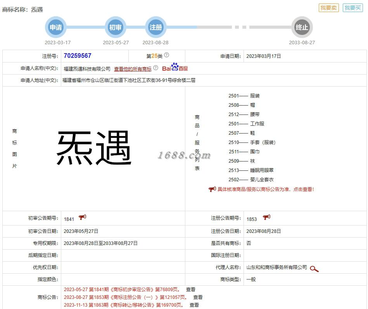Select the 申请 timeline step

point(56,27)
